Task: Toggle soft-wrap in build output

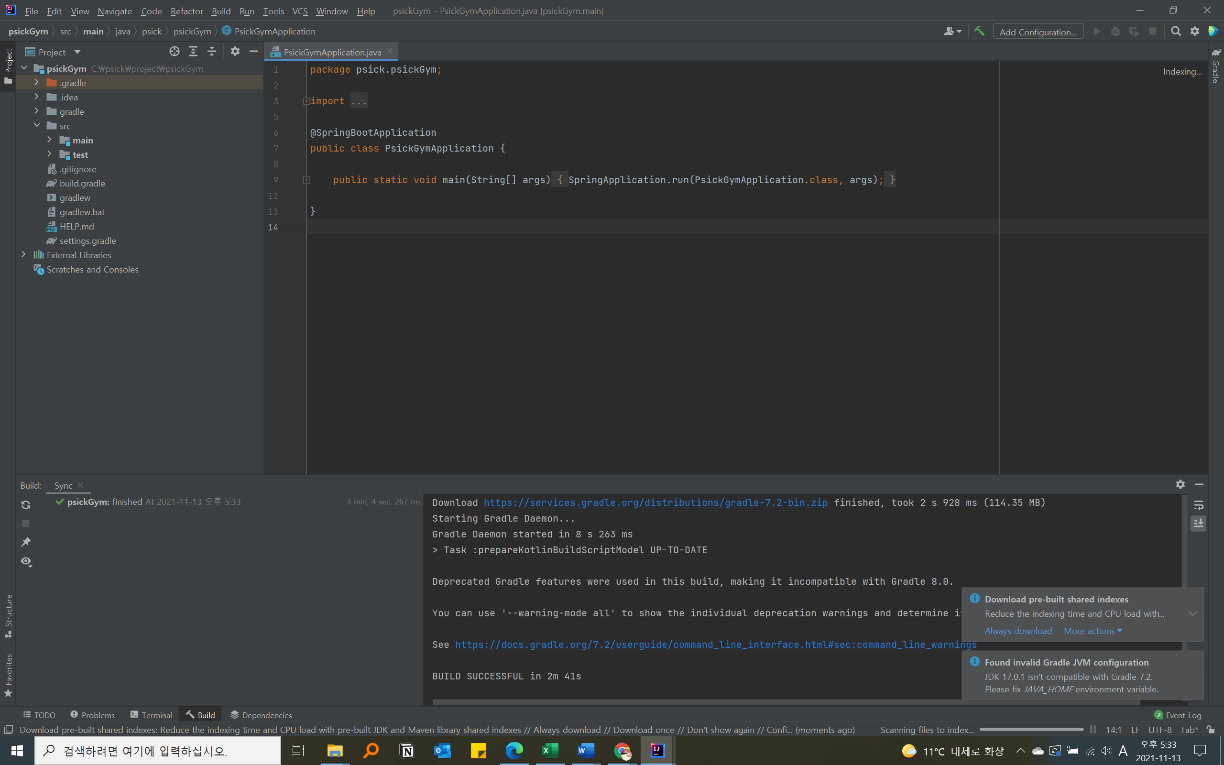Action: [x=1198, y=505]
